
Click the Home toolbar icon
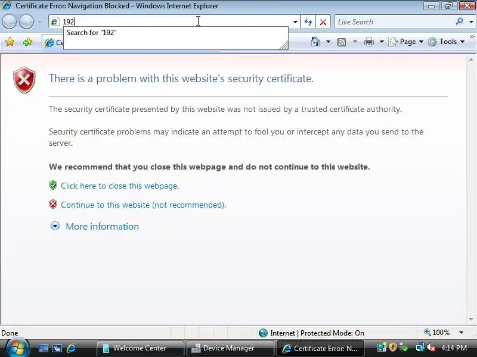(x=315, y=42)
